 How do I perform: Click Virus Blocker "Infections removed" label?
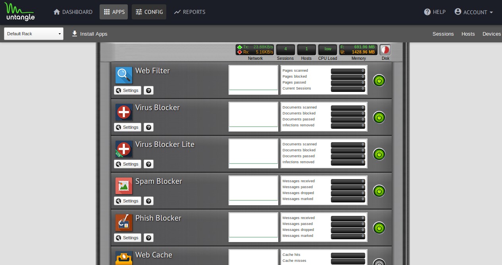tap(298, 125)
